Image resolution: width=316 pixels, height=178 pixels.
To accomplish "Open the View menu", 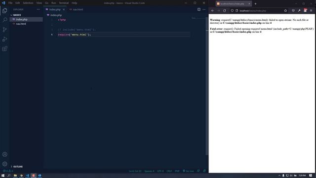I will click(39, 3).
